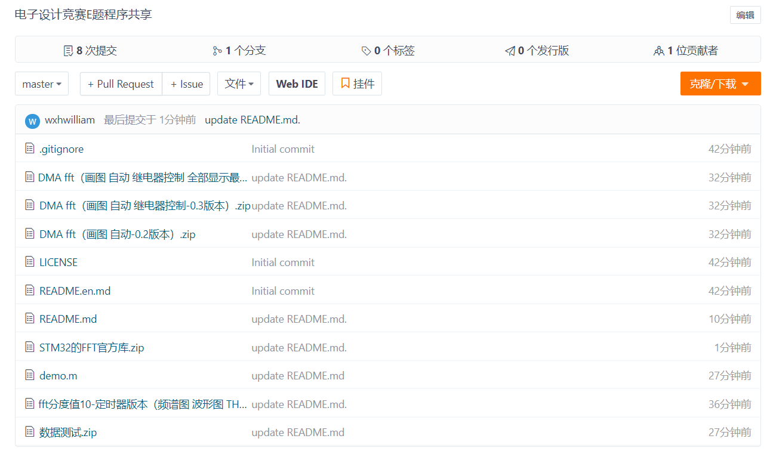Click file icon of 继电器控制-0.3版本 zip
Image resolution: width=773 pixels, height=451 pixels.
click(x=30, y=205)
